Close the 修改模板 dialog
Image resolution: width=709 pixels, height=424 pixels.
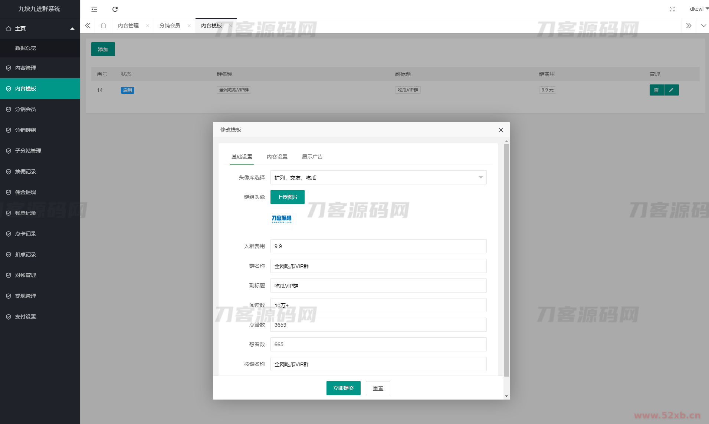500,130
